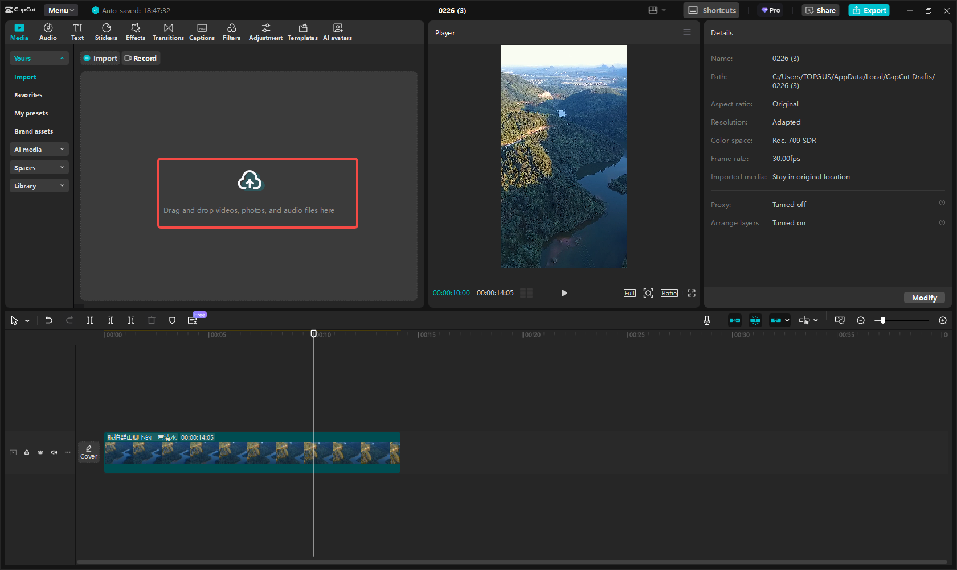Click the Export button
957x570 pixels.
[x=868, y=10]
